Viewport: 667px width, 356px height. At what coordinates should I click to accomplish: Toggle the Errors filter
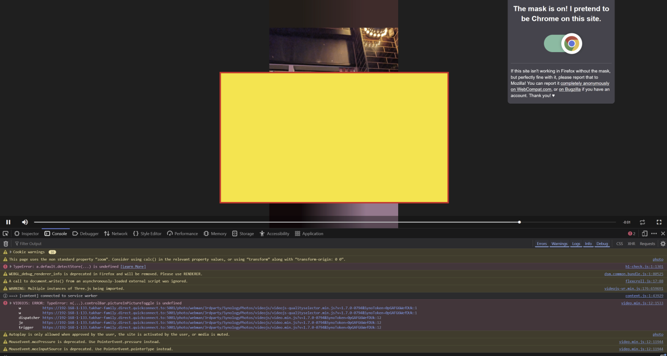coord(541,244)
